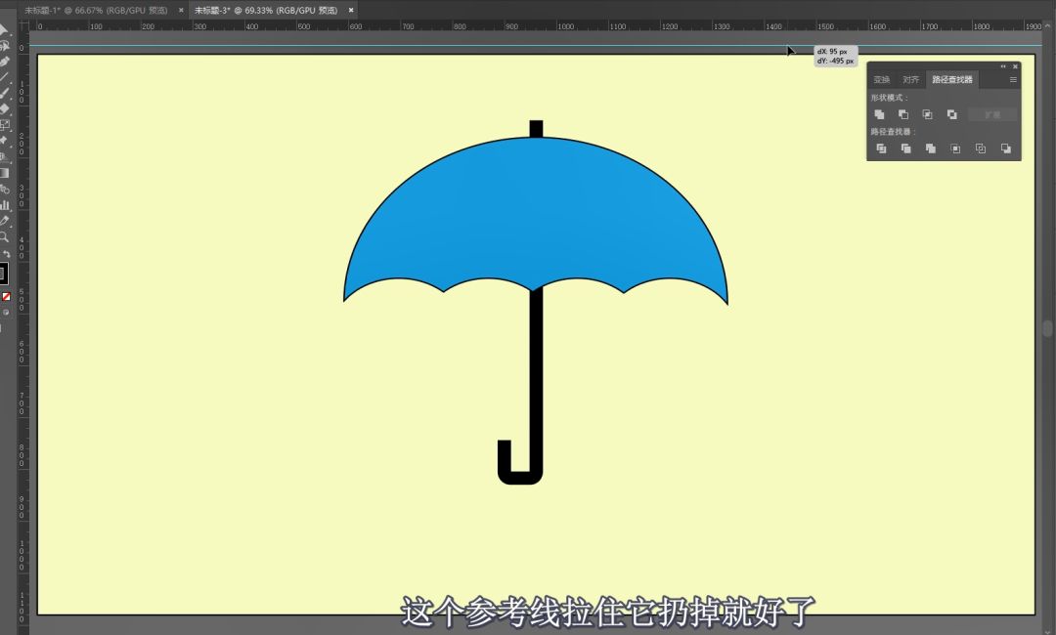Switch to the 对齐 panel tab

[910, 80]
